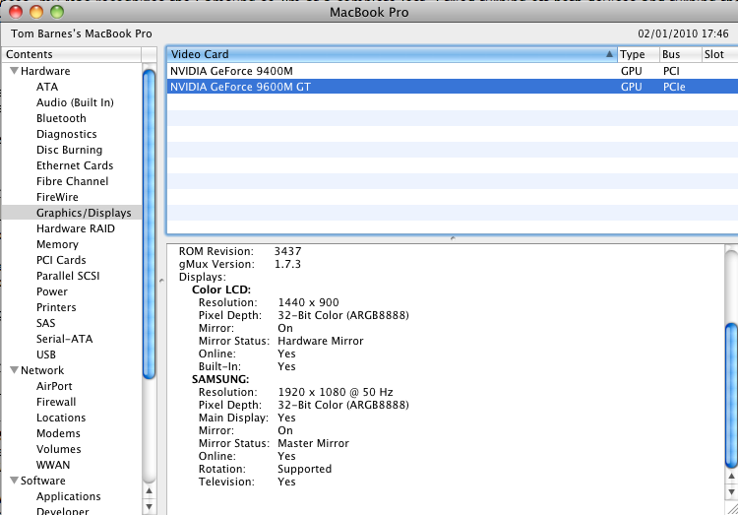Image resolution: width=738 pixels, height=515 pixels.
Task: Collapse the Software section
Action: (x=14, y=481)
